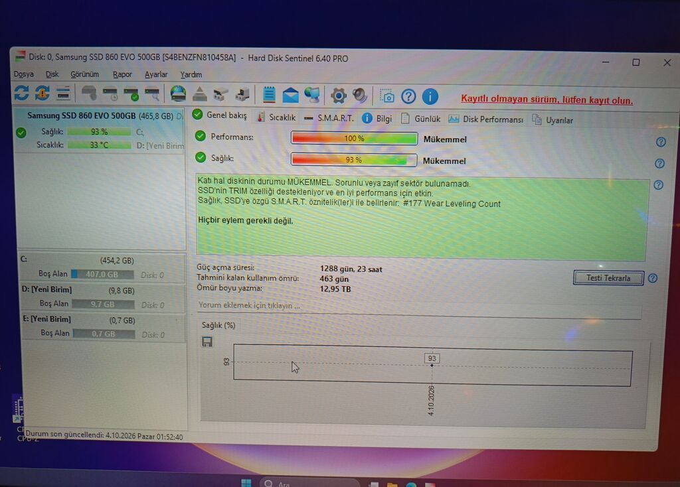The height and width of the screenshot is (487, 680).
Task: Select the D: [Yeni Birim] partition row
Action: (x=103, y=297)
